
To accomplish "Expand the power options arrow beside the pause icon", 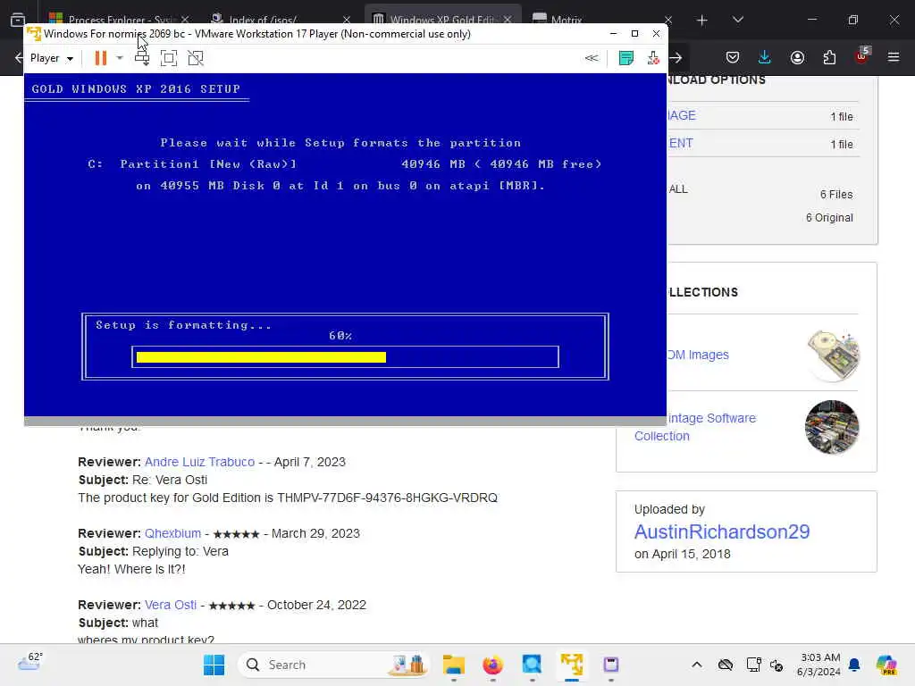I will [x=120, y=58].
